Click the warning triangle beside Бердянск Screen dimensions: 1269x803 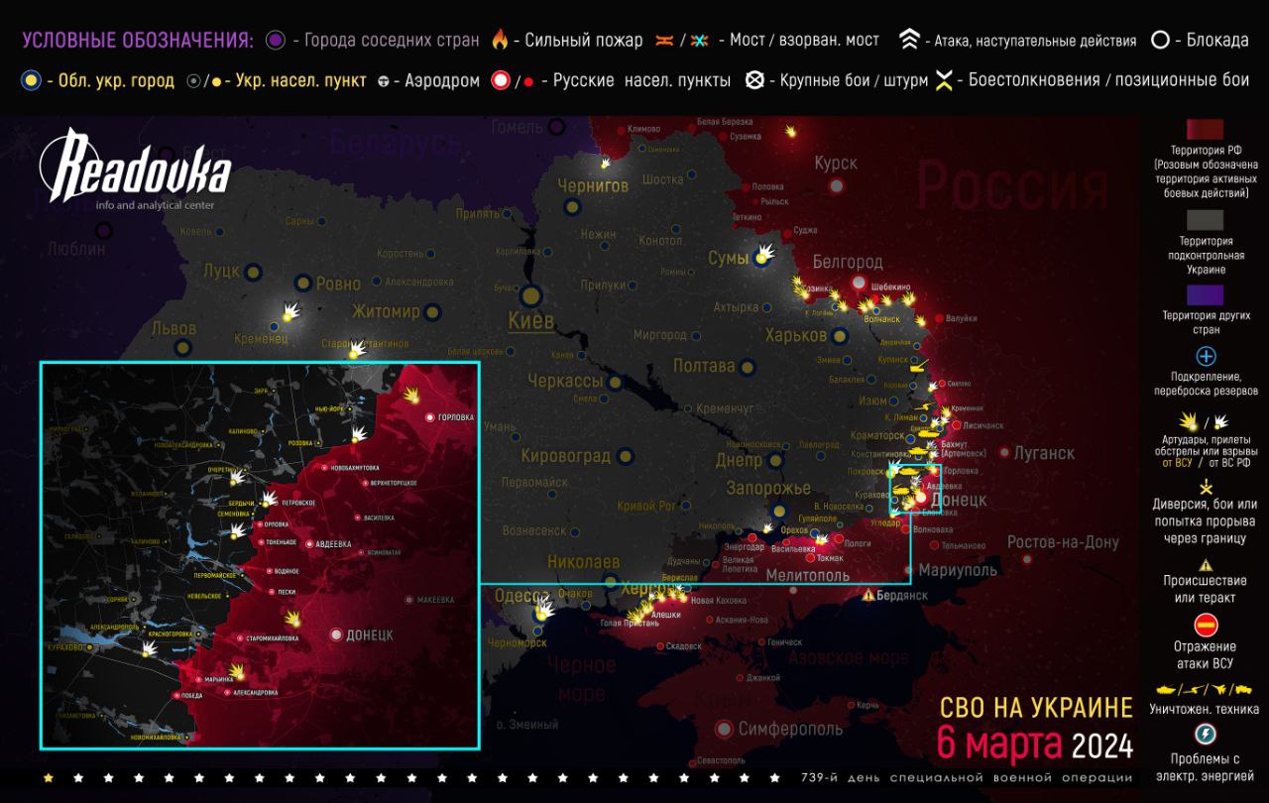click(x=868, y=596)
